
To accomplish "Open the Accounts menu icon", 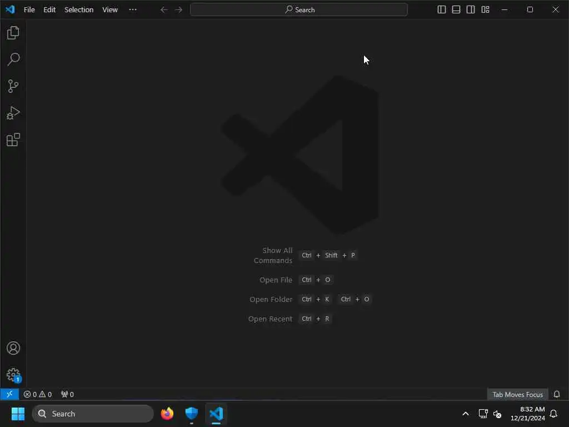I will (x=13, y=348).
